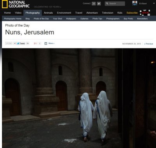
Task: Focus the Search input field
Action: tap(115, 4)
